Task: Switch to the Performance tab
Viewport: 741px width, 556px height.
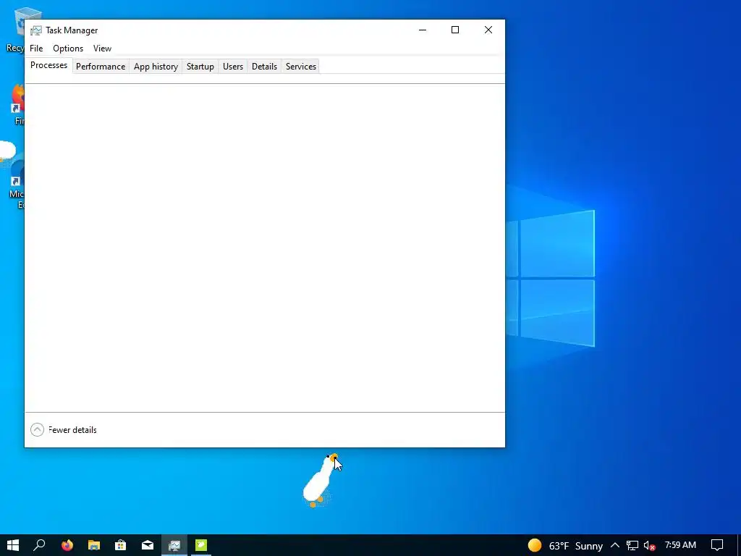Action: coord(101,67)
